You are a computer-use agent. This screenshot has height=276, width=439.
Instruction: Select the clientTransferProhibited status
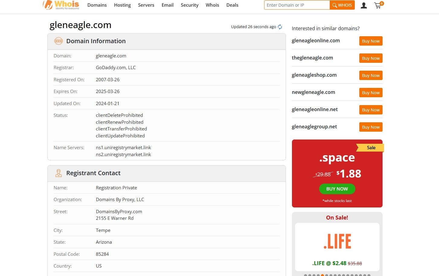(x=121, y=129)
